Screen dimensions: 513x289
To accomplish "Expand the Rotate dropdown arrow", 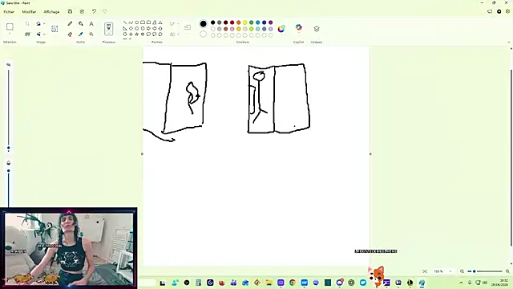I will point(44,23).
